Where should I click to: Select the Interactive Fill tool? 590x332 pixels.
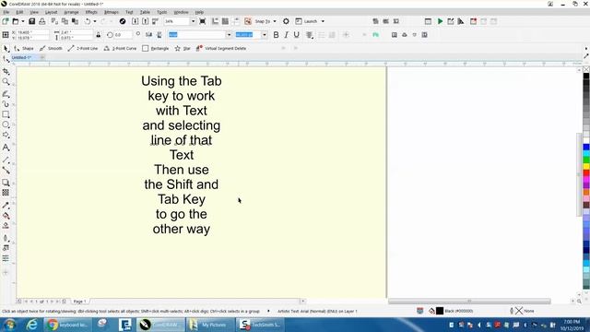[x=6, y=216]
